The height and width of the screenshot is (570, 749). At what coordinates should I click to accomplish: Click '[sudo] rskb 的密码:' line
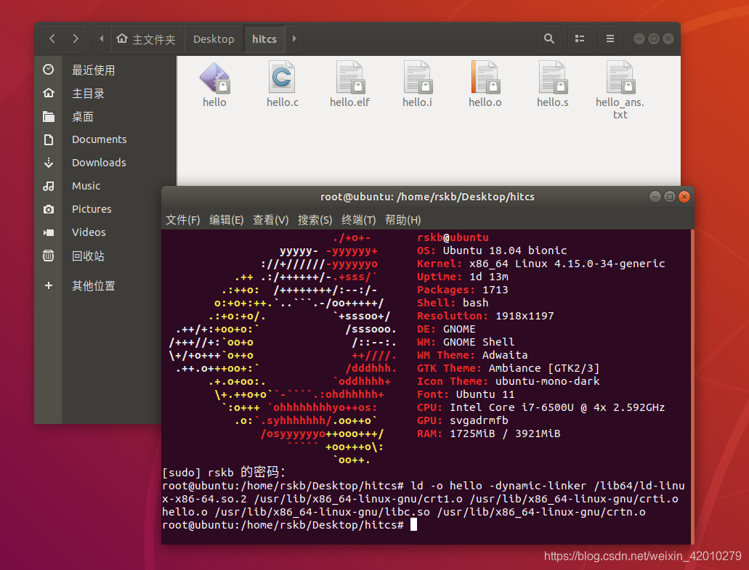(224, 473)
